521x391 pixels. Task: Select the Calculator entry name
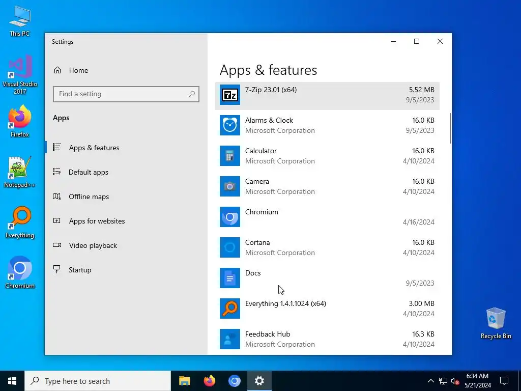[x=261, y=151]
